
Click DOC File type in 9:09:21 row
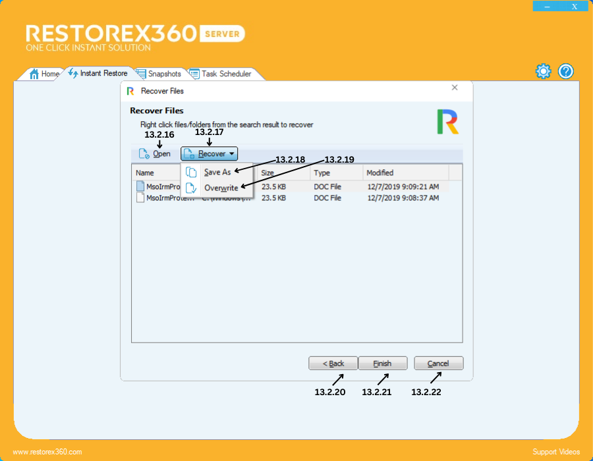327,186
